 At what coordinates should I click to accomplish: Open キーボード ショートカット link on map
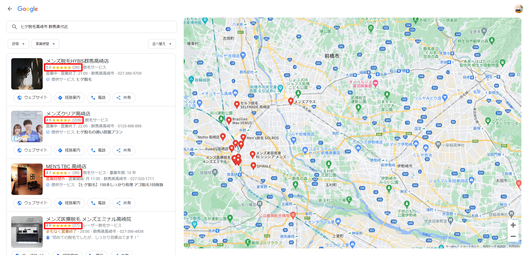(462, 246)
